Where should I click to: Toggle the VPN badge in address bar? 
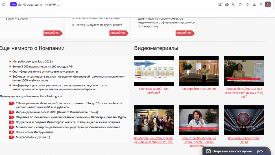[13, 5]
